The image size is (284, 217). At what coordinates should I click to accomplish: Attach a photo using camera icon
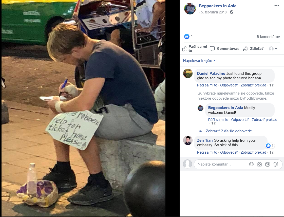tap(259, 164)
